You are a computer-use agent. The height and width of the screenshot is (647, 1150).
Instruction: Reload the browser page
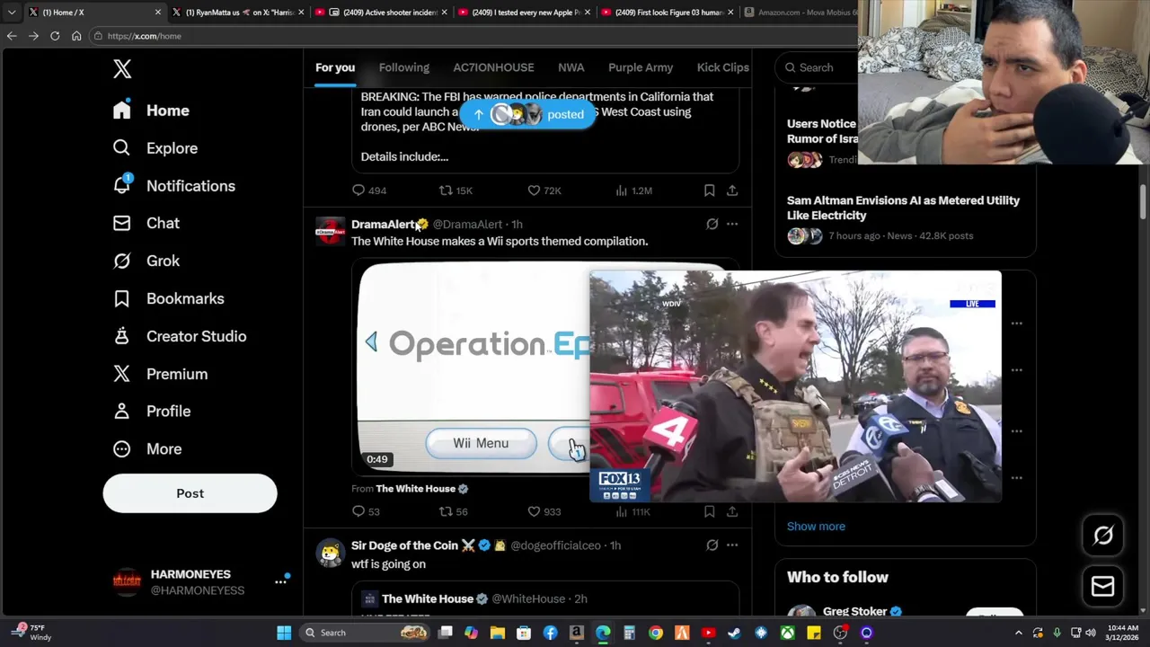pyautogui.click(x=55, y=36)
